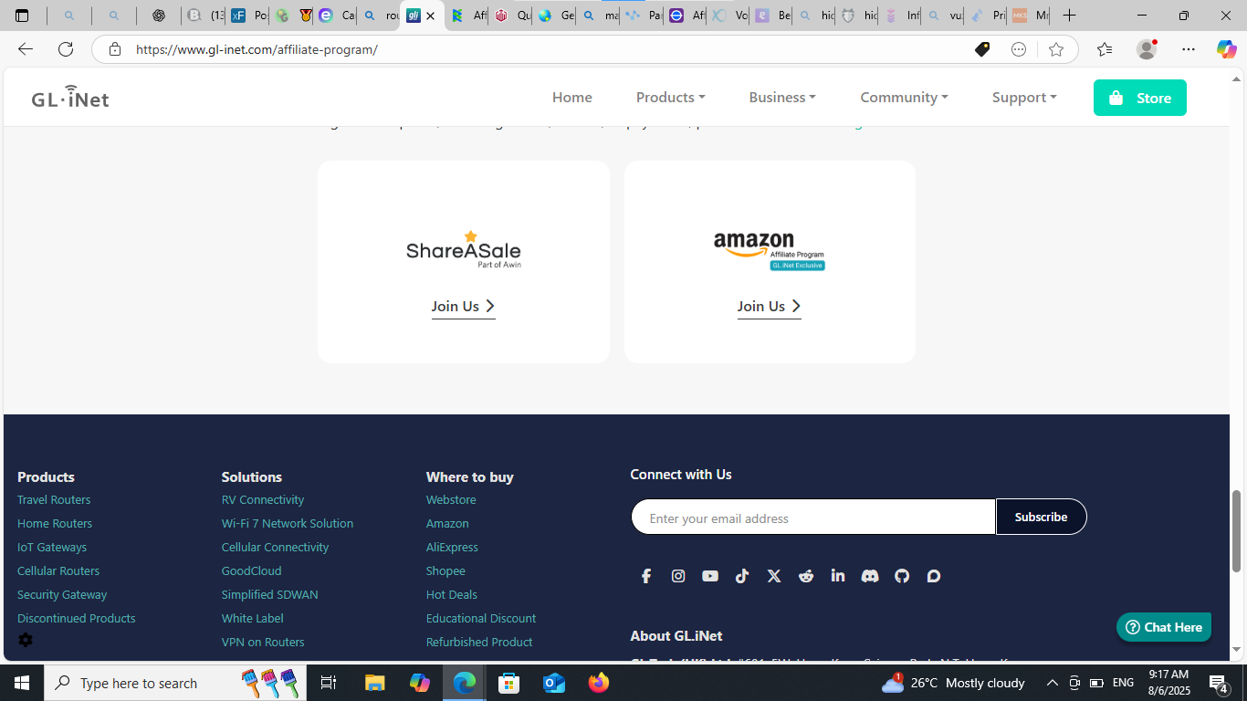The image size is (1247, 701).
Task: Open RV Connectivity link
Action: [x=263, y=499]
